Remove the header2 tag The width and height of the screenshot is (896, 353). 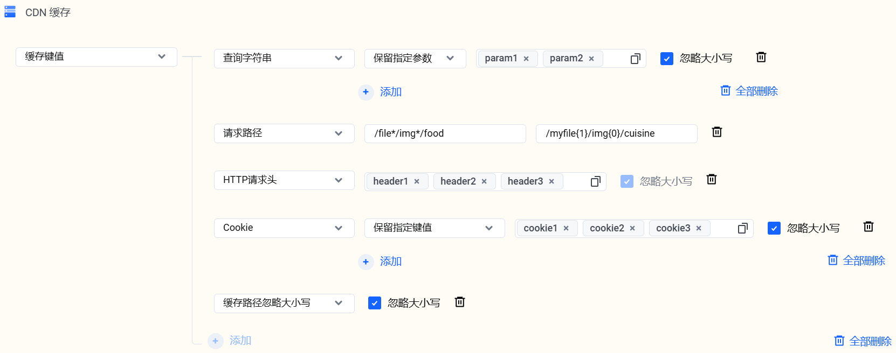pos(484,181)
